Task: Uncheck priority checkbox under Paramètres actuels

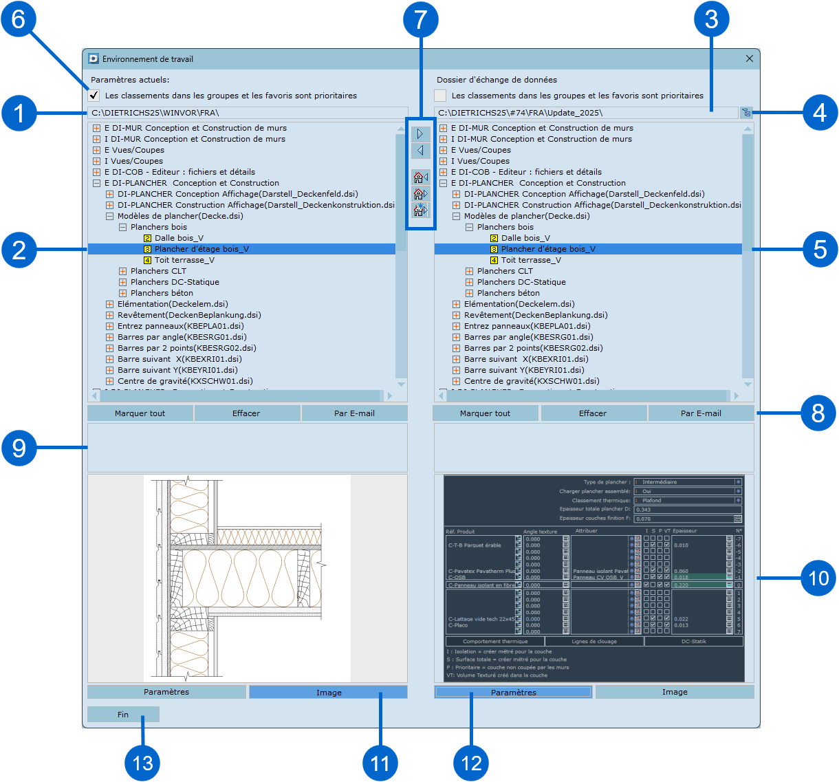Action: click(x=94, y=96)
